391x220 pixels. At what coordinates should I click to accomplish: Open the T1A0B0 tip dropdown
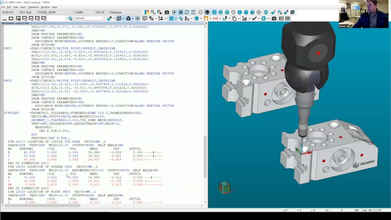pos(84,12)
